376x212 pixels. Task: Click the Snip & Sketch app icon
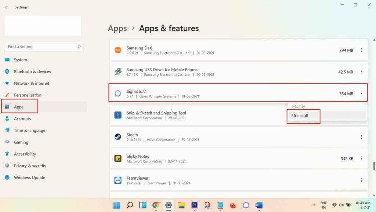pyautogui.click(x=118, y=115)
